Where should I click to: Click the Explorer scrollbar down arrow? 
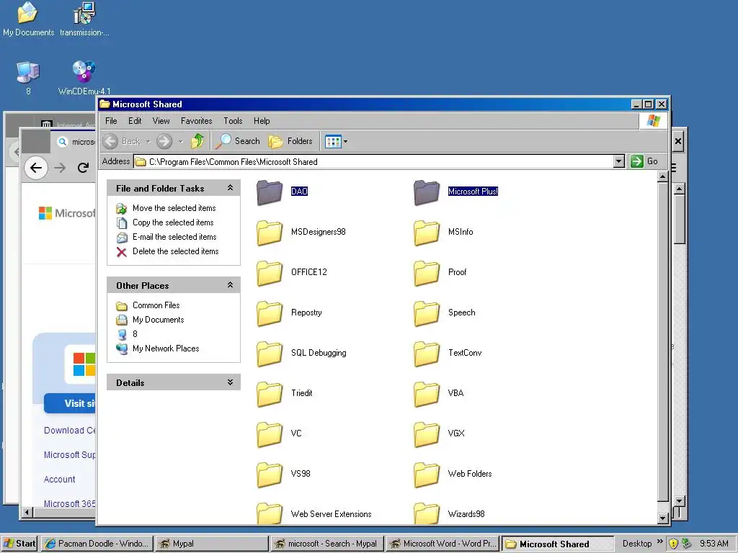663,518
